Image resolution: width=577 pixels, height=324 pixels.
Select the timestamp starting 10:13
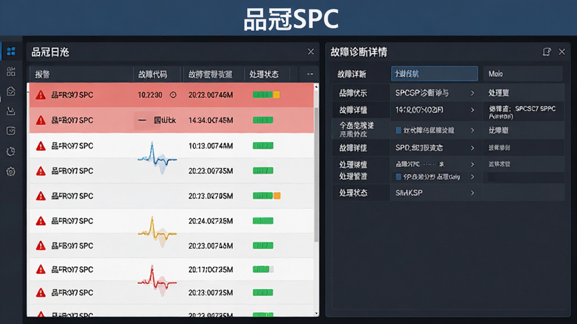pos(211,146)
